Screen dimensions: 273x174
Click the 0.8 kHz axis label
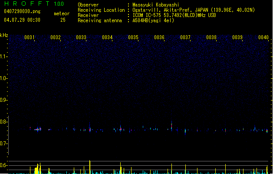point(3,122)
